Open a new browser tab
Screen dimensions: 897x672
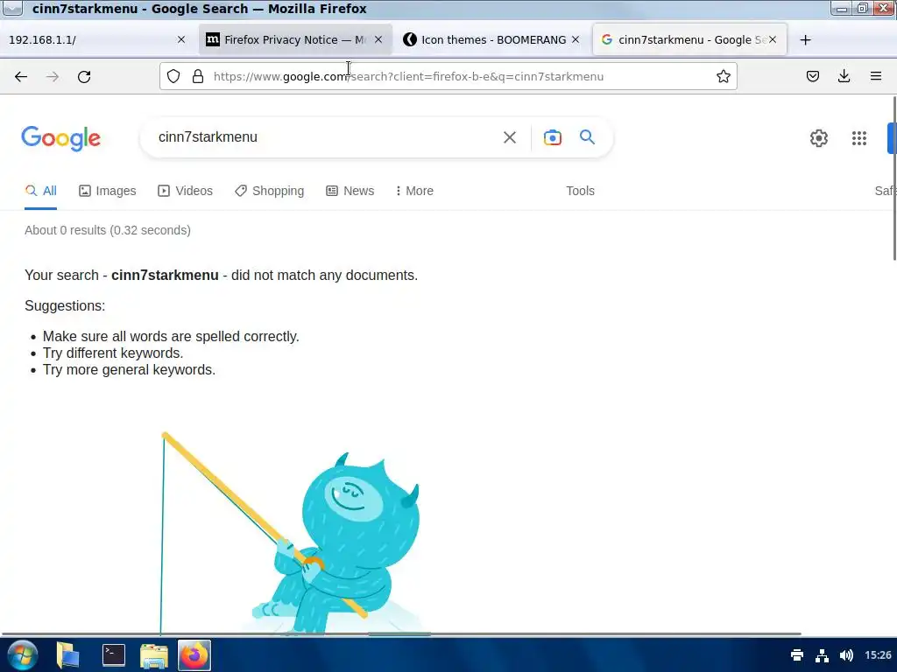coord(806,40)
